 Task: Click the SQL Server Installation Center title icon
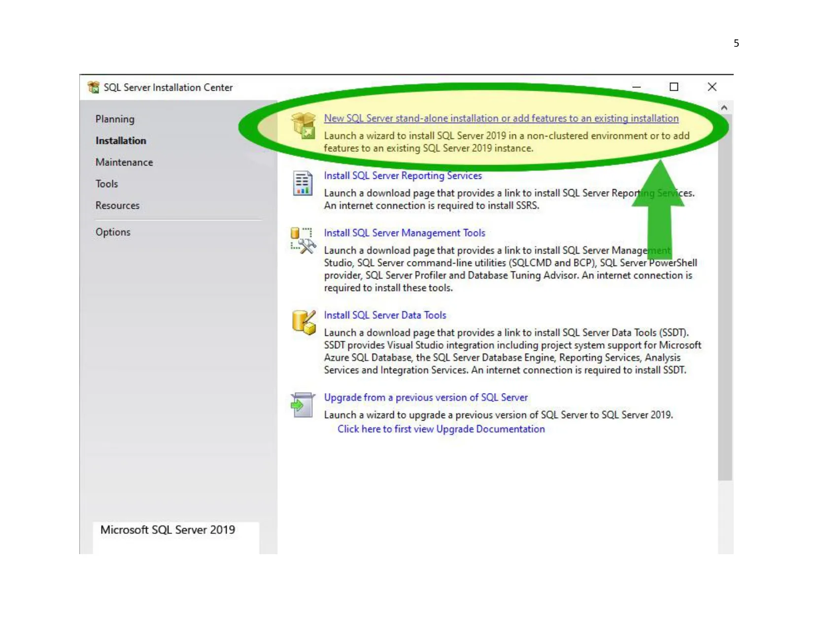click(93, 87)
